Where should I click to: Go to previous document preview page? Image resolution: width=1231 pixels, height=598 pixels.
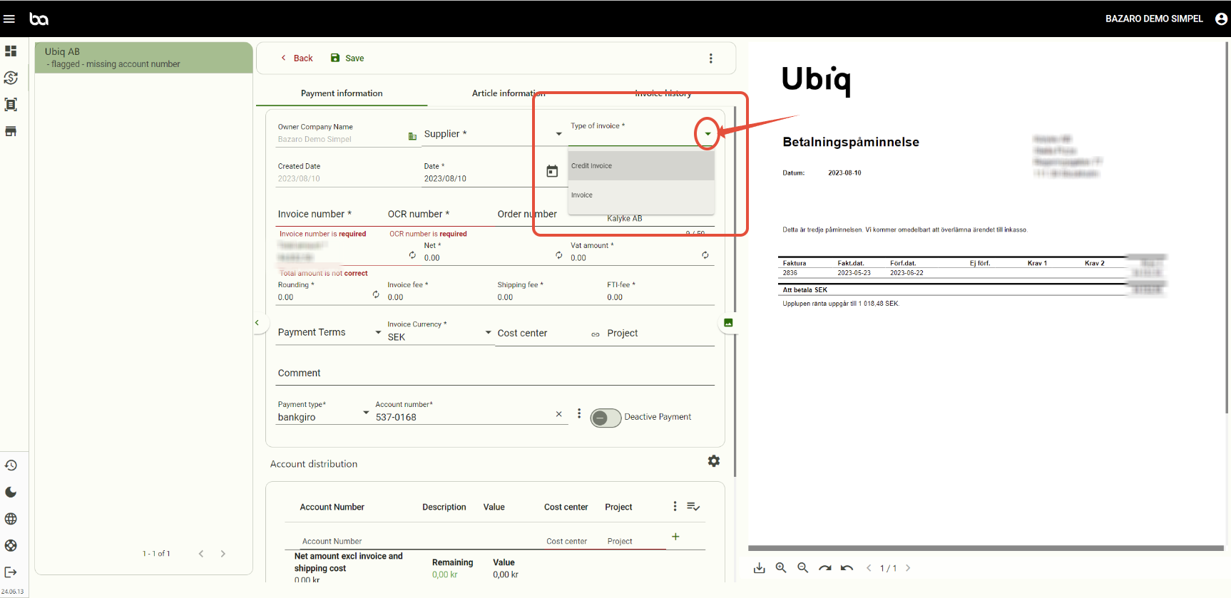coord(869,568)
